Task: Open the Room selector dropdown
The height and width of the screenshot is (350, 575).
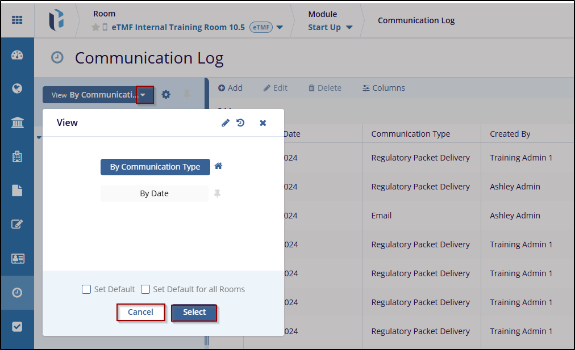Action: pos(280,27)
